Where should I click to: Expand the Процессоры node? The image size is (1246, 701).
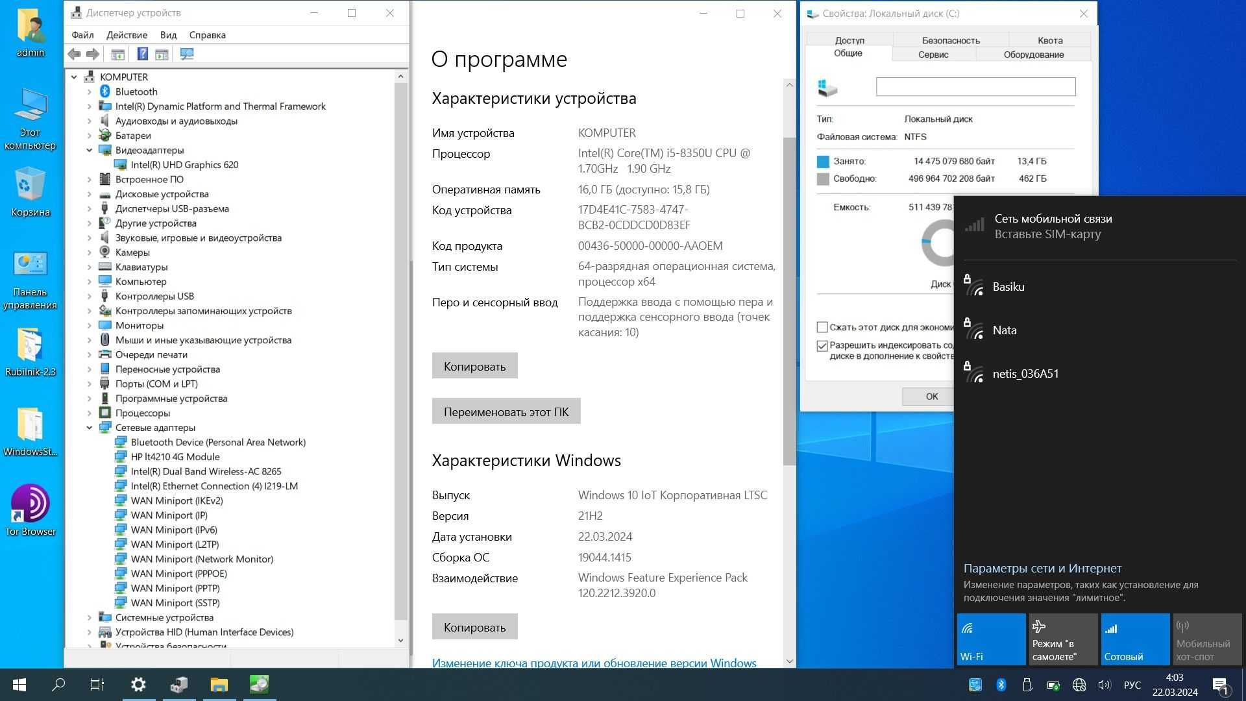(x=90, y=413)
